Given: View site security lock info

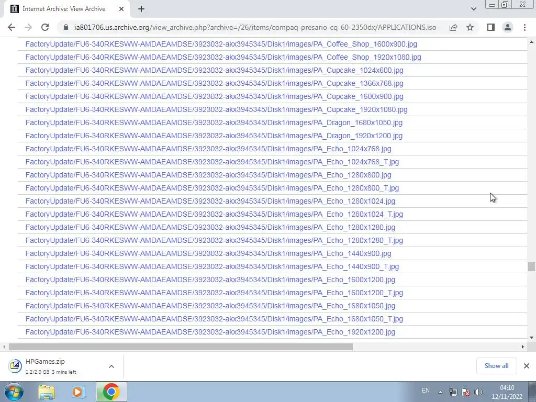Looking at the screenshot, I should [66, 27].
